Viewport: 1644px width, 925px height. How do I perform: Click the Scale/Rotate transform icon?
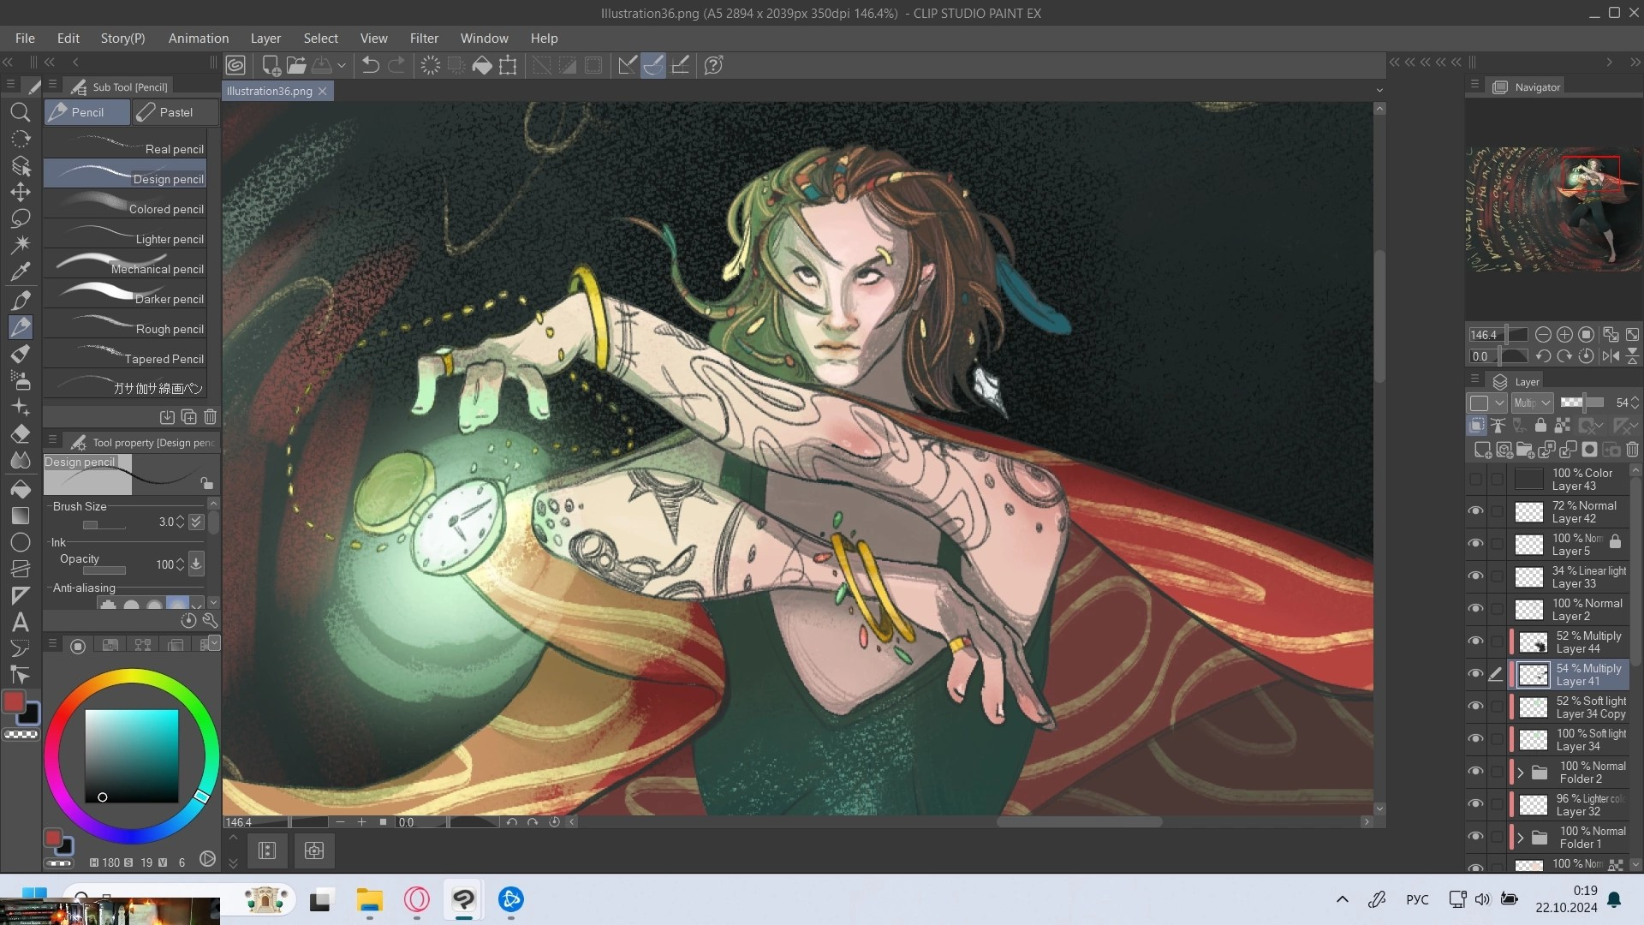(x=508, y=65)
